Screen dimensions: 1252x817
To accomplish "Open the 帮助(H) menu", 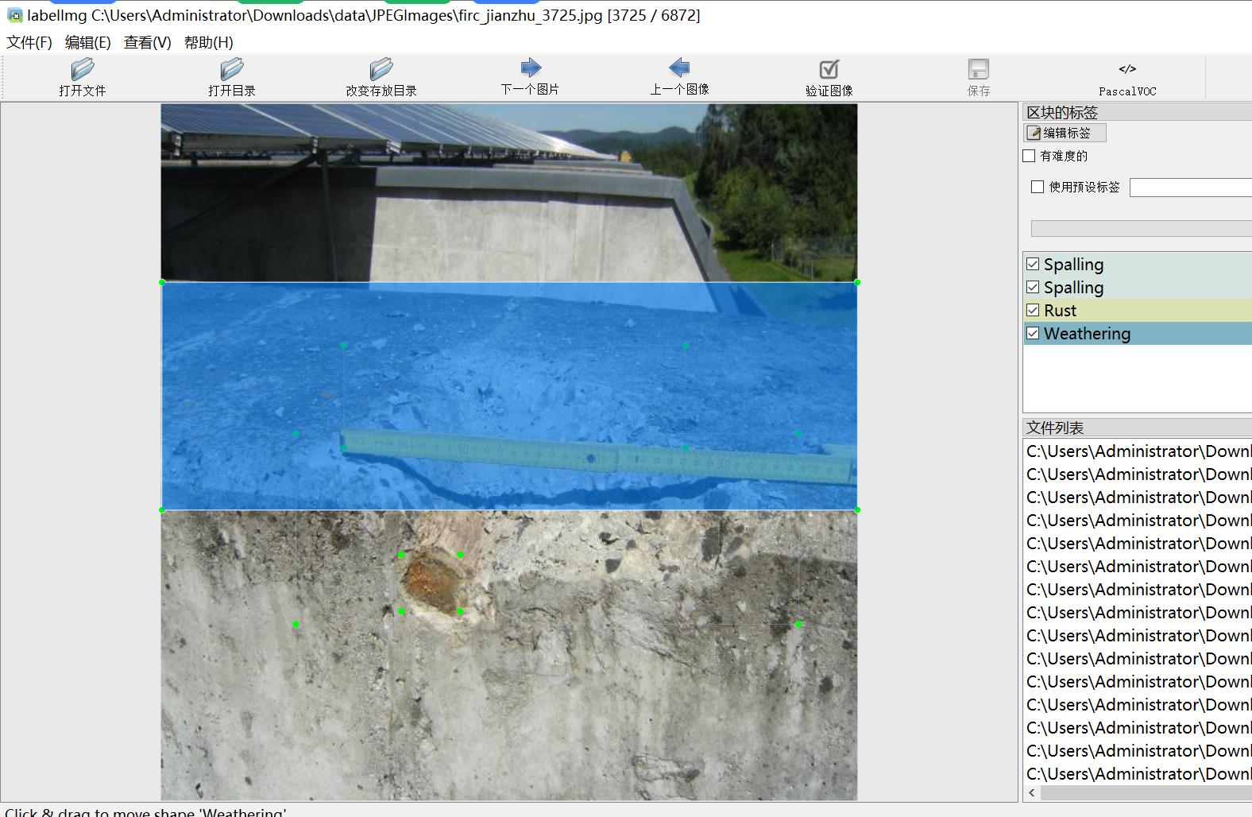I will (x=209, y=42).
